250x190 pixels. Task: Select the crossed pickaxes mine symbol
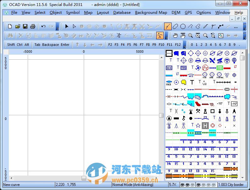tap(198, 111)
